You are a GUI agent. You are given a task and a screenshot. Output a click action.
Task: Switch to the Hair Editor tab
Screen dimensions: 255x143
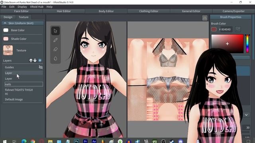(x=64, y=11)
